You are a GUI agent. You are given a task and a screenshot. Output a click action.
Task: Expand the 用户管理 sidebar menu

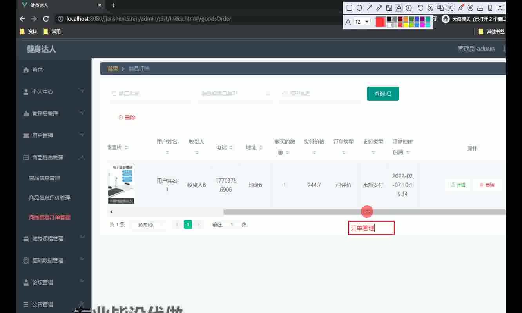(82, 135)
